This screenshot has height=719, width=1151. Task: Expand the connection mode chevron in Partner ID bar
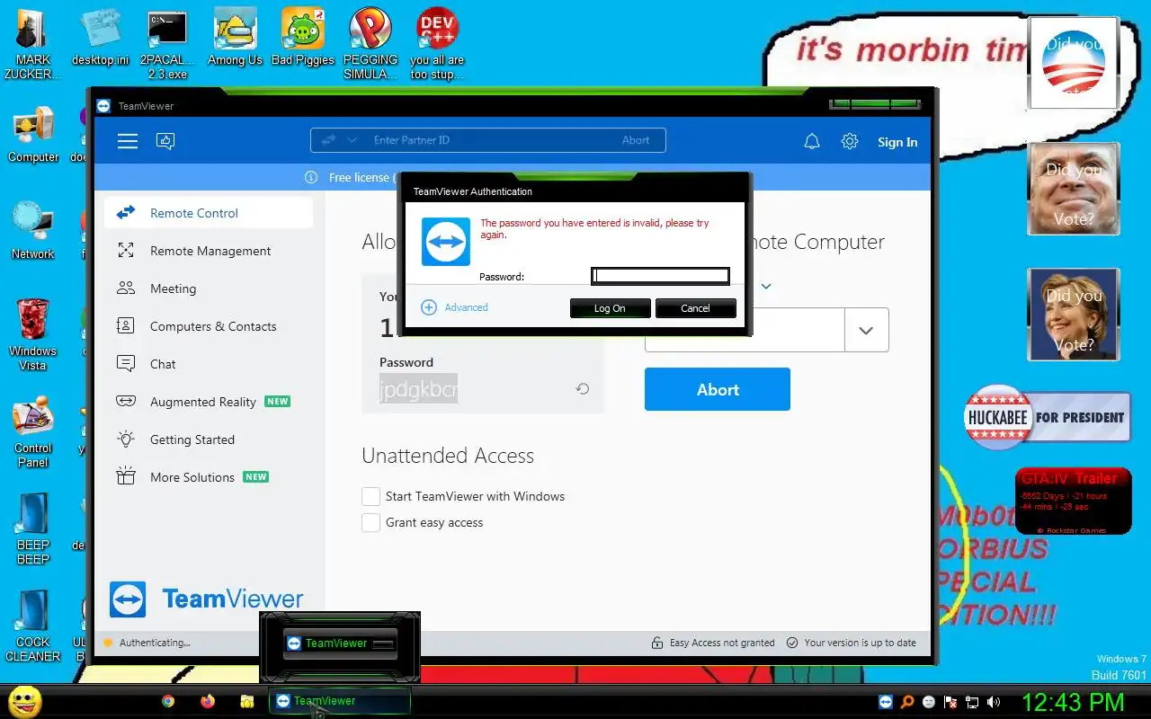tap(352, 140)
